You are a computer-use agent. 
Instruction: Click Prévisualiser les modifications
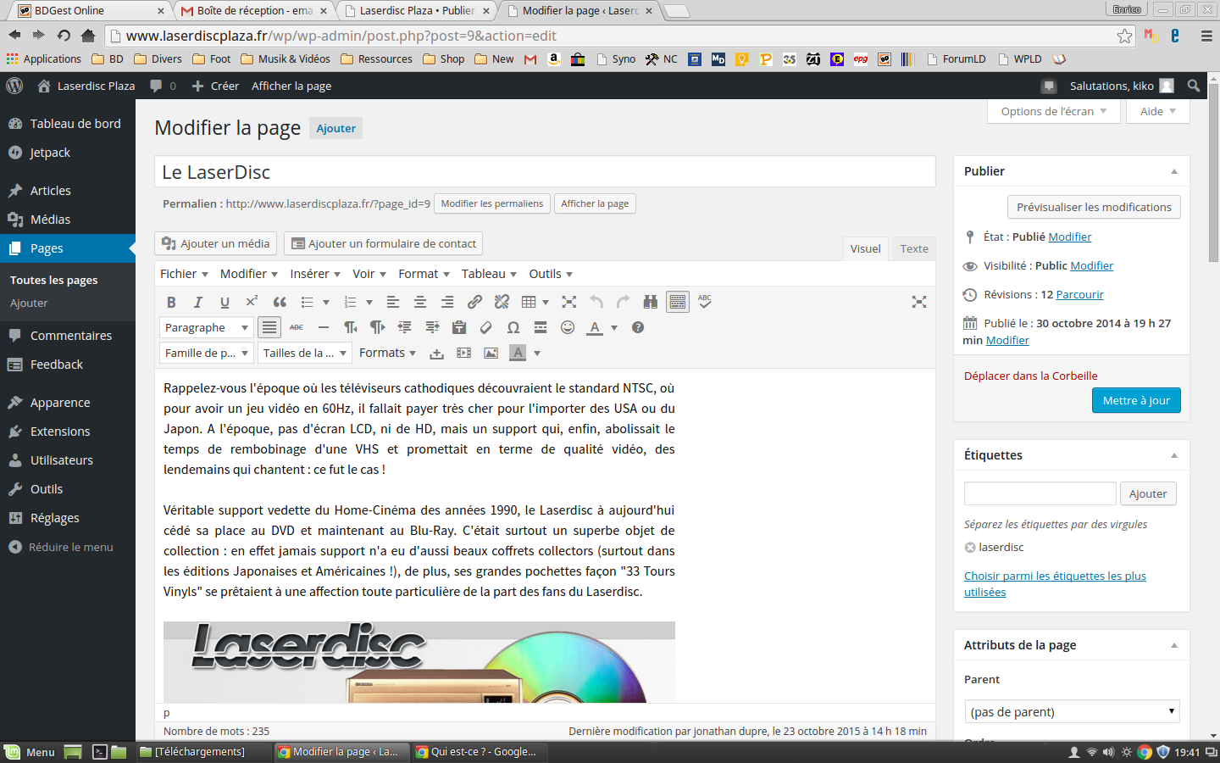coord(1094,207)
